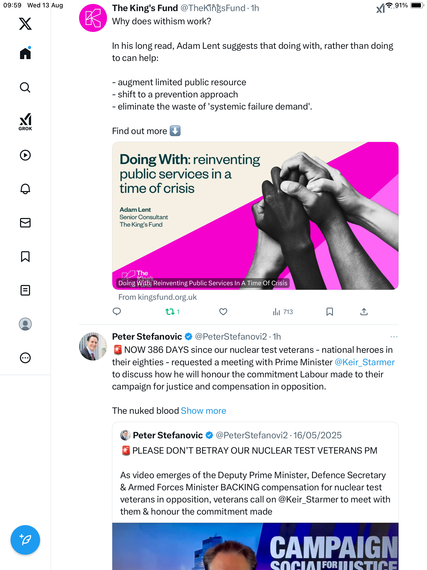Open Lists icon in sidebar
The height and width of the screenshot is (570, 427).
[25, 290]
